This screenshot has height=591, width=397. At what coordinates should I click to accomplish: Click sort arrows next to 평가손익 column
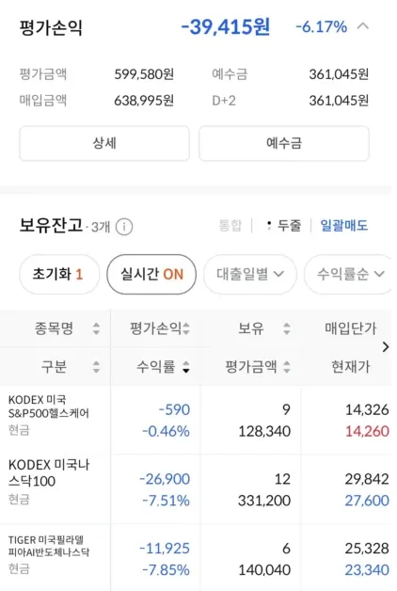point(186,328)
